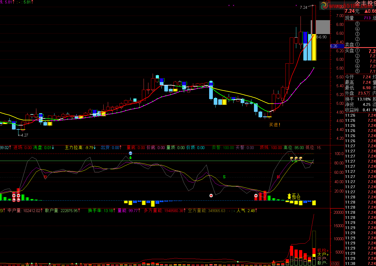The width and height of the screenshot is (376, 266).
Task: Click the blue ball signal with green arrow
Action: (130, 155)
